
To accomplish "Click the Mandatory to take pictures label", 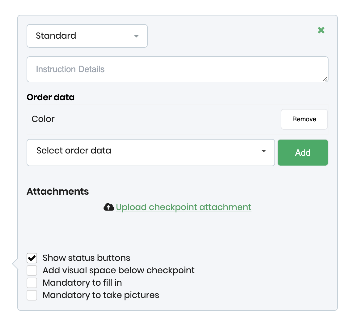I will click(x=101, y=295).
